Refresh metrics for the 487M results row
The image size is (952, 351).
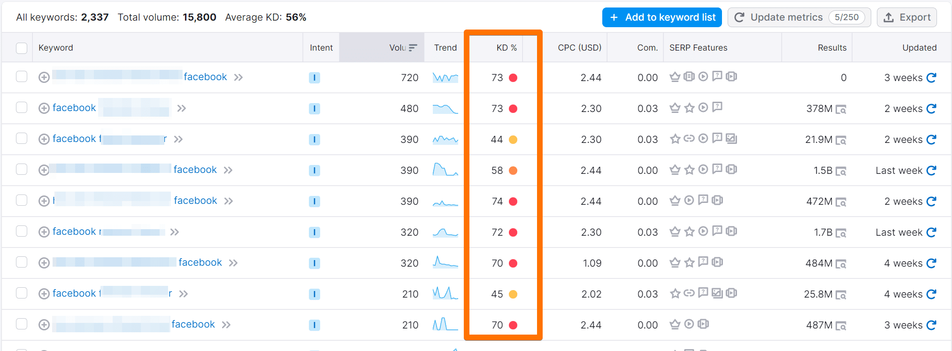point(931,325)
